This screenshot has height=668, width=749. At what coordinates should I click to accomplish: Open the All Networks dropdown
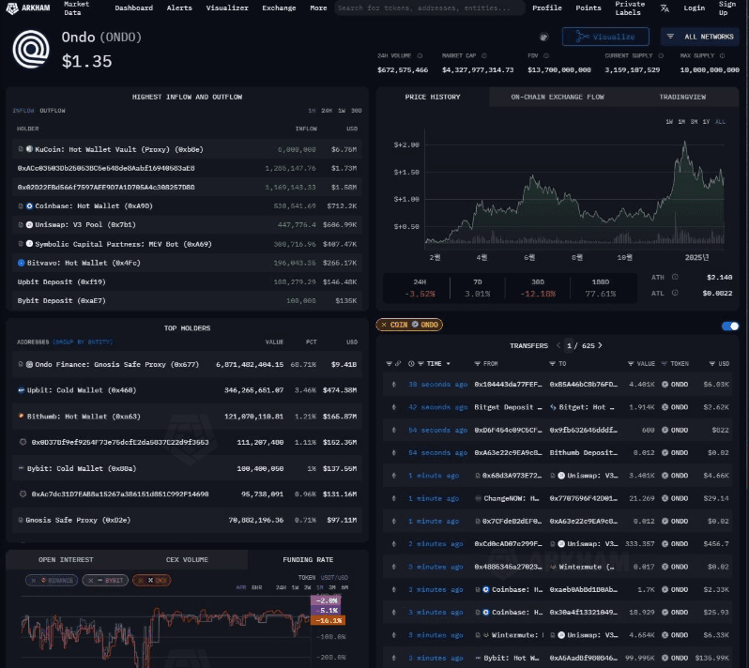pyautogui.click(x=699, y=37)
